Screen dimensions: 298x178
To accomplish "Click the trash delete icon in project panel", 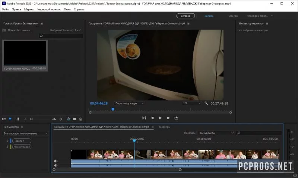I will pyautogui.click(x=80, y=119).
